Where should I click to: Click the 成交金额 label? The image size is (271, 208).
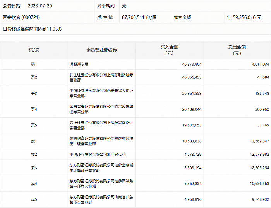pos(182,17)
